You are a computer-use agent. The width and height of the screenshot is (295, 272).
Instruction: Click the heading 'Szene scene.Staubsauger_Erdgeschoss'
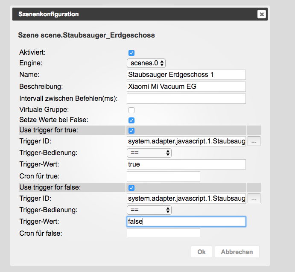pyautogui.click(x=86, y=35)
